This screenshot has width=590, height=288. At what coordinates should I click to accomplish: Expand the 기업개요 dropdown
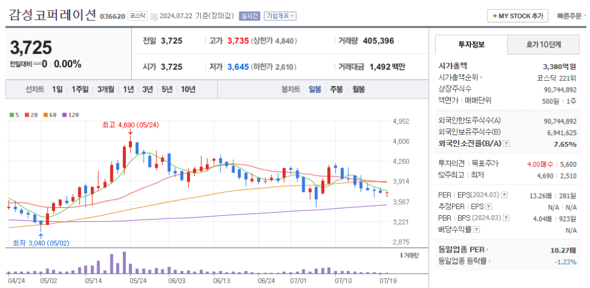click(280, 16)
